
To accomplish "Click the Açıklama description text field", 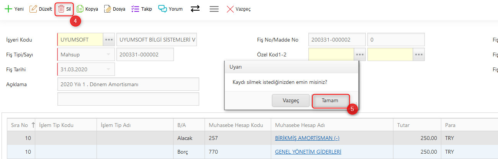I will (x=128, y=84).
